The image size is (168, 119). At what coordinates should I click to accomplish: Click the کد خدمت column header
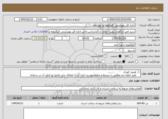[x=143, y=98]
